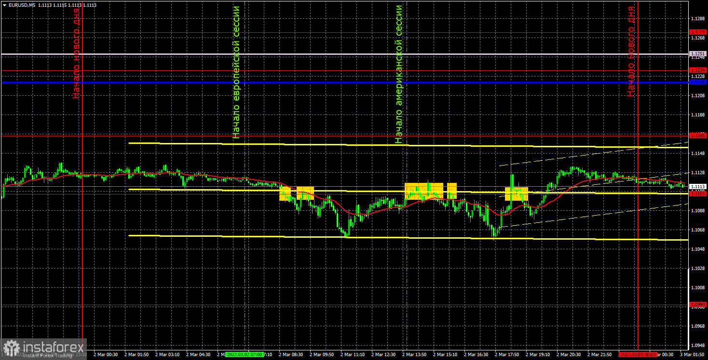
Task: Select 'Начало нового дня' label beside chart title
Action: click(x=76, y=53)
